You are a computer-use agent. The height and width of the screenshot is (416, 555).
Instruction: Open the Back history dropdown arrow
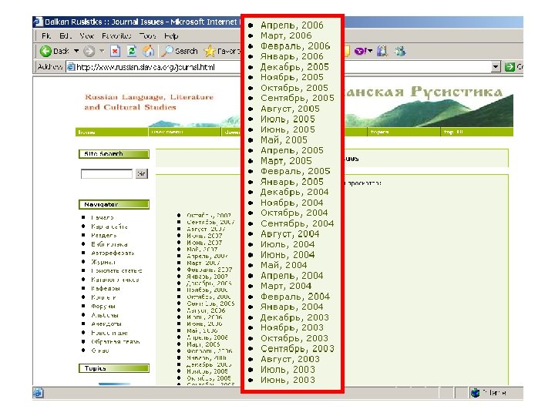[76, 52]
